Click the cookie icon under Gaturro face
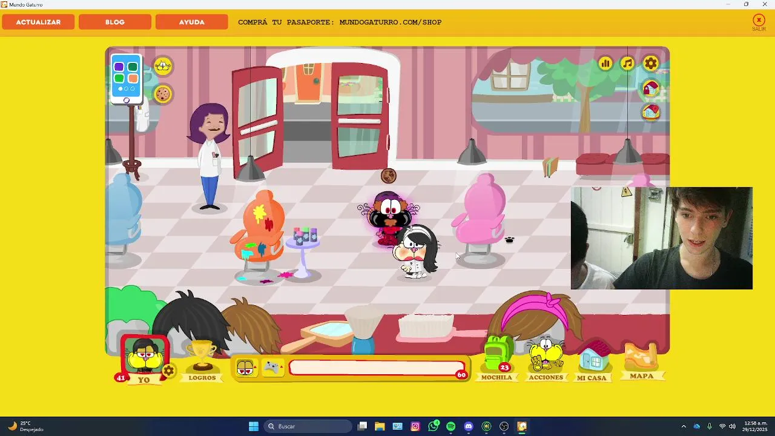Screen dimensions: 775x436 coord(163,94)
